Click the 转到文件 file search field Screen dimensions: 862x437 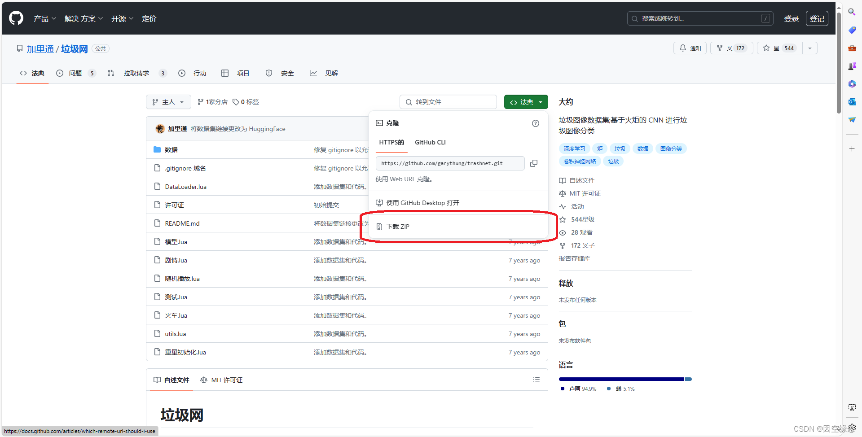[x=448, y=102]
